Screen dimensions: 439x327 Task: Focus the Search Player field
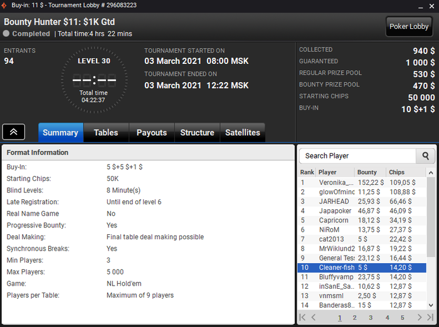pos(357,156)
